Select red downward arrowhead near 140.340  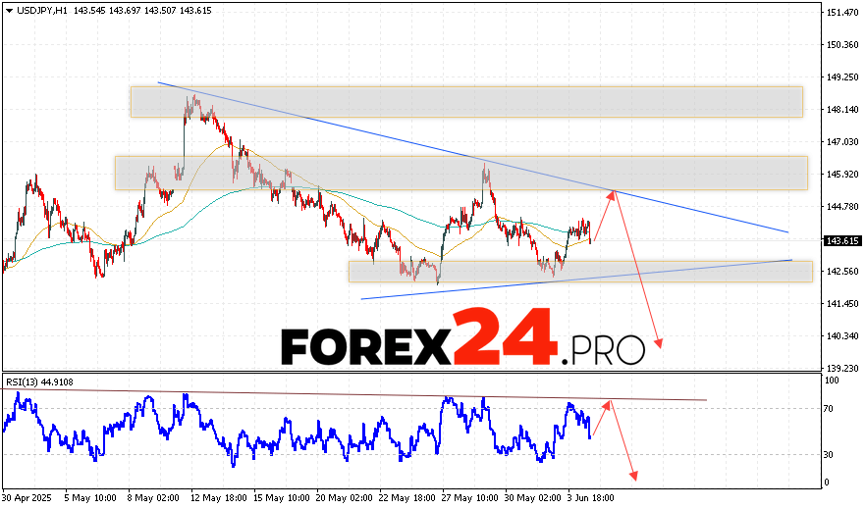tap(659, 343)
